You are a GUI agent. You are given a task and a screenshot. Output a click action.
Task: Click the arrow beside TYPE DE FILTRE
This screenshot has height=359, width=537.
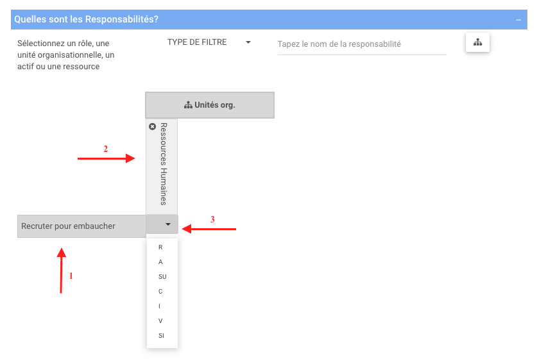(x=248, y=43)
